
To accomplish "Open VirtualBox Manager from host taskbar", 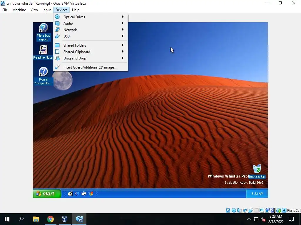I will click(64, 219).
